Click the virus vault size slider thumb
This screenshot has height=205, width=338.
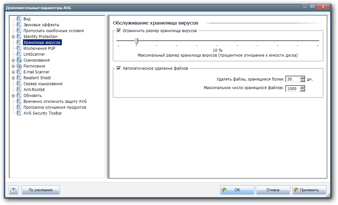click(x=136, y=41)
